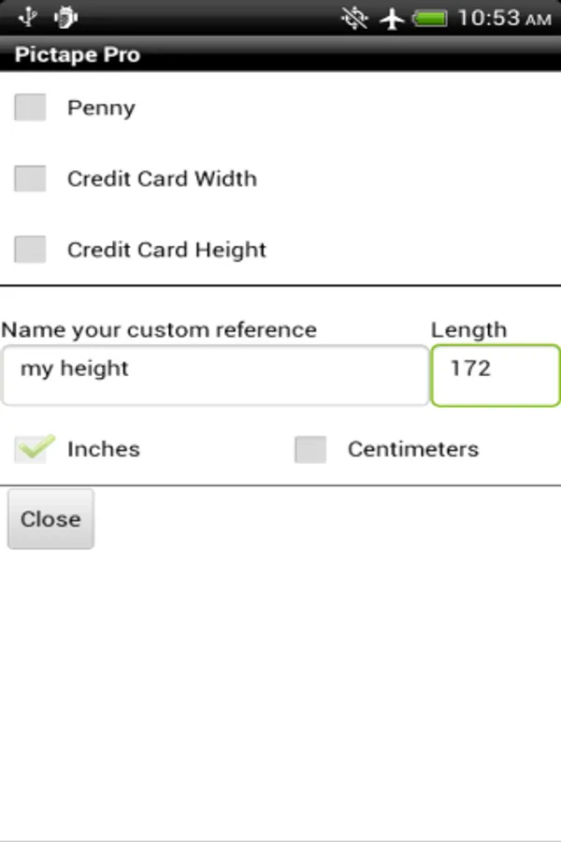The width and height of the screenshot is (561, 842).
Task: Tap the USB connection status icon
Action: point(28,18)
